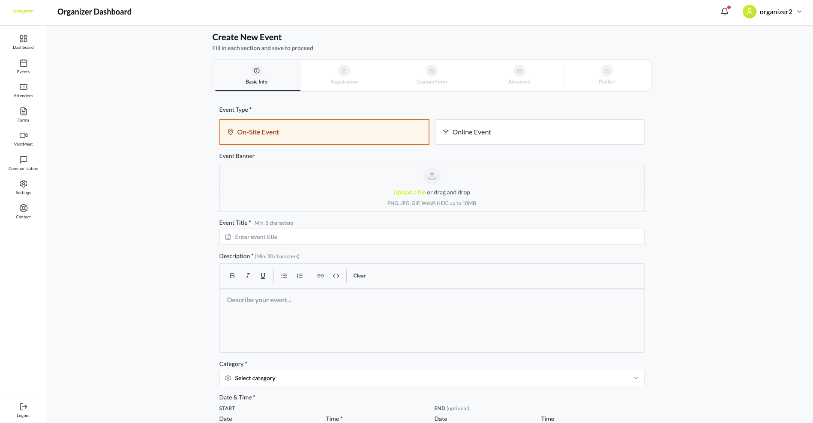Toggle bold formatting in description editor
Screen dimensions: 813x423
pyautogui.click(x=232, y=276)
